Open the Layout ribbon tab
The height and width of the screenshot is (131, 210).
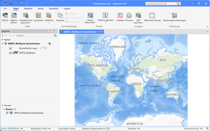coord(67,9)
